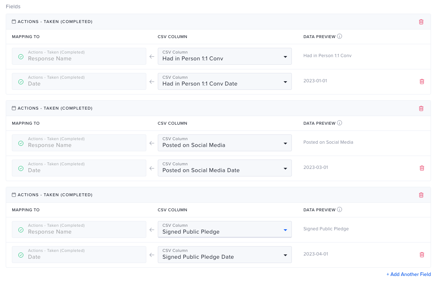
Task: Click calendar icon in first section header
Action: 14,22
